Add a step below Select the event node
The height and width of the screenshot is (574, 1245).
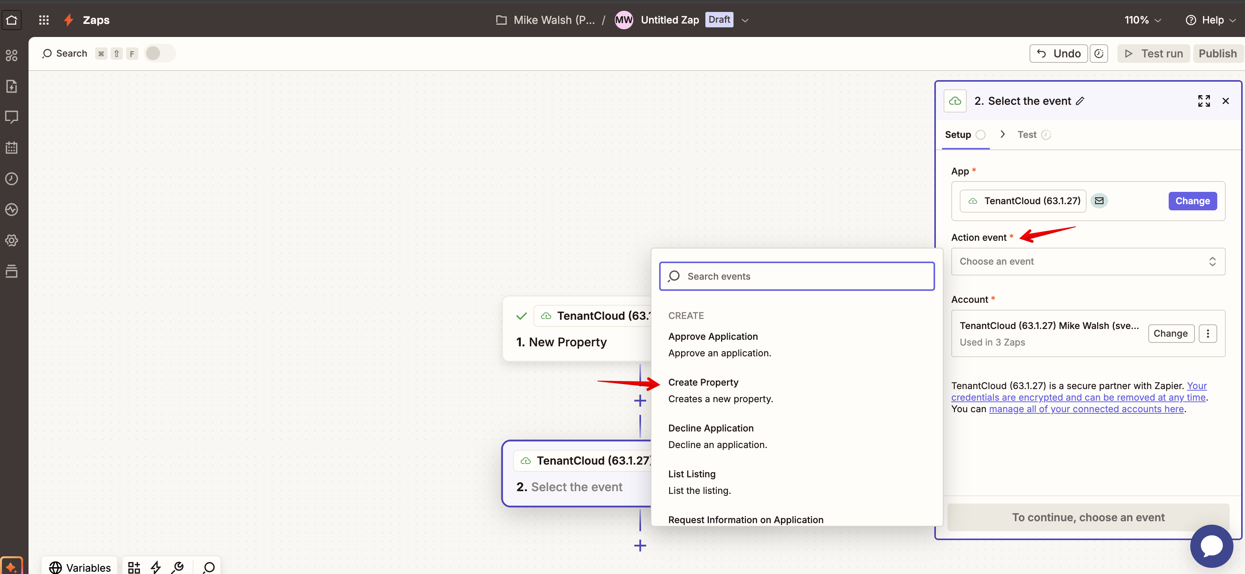pos(640,545)
